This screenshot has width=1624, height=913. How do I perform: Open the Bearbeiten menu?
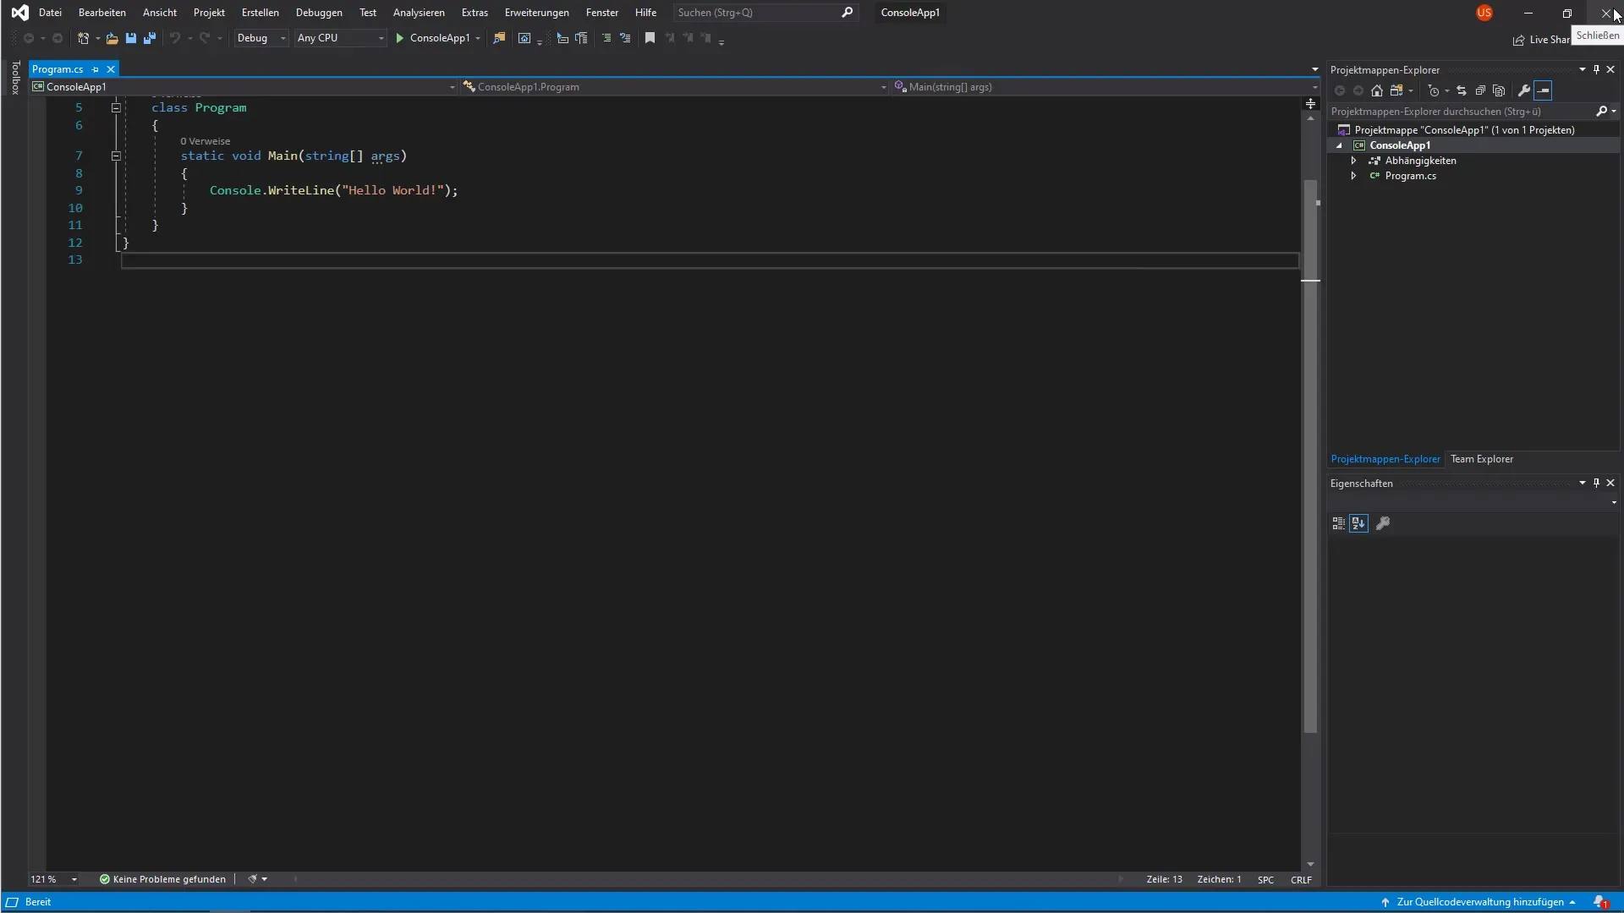point(102,13)
